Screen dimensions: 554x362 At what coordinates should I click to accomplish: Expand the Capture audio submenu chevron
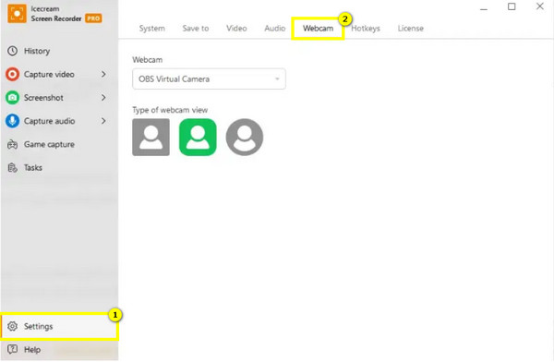click(x=103, y=121)
